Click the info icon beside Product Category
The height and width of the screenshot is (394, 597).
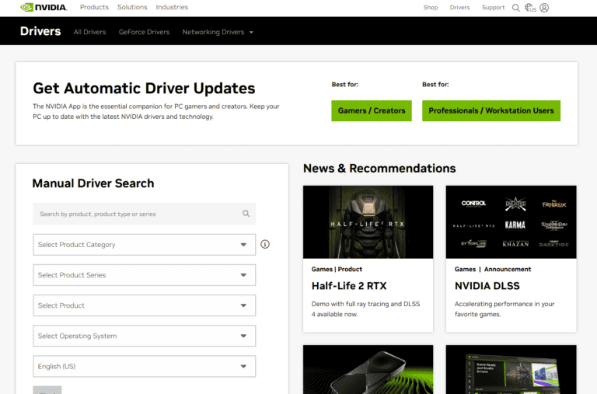(x=265, y=244)
